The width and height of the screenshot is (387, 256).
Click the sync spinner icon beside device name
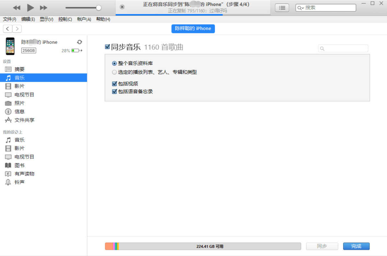click(79, 42)
